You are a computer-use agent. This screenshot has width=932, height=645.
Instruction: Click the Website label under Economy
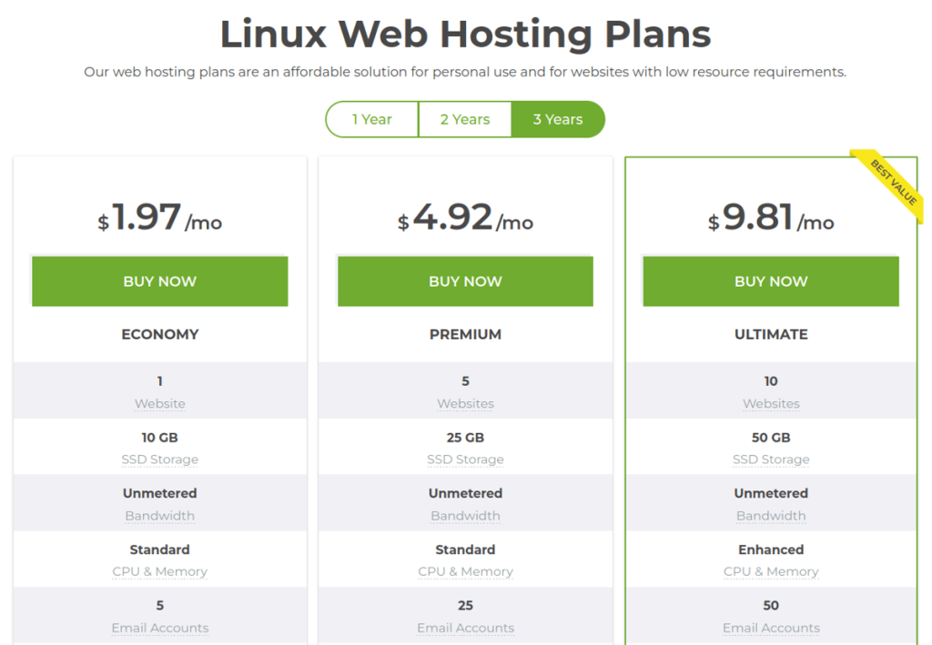click(x=160, y=404)
